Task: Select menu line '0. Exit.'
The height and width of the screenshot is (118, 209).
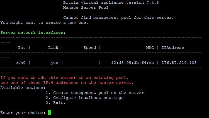Action: click(56, 103)
